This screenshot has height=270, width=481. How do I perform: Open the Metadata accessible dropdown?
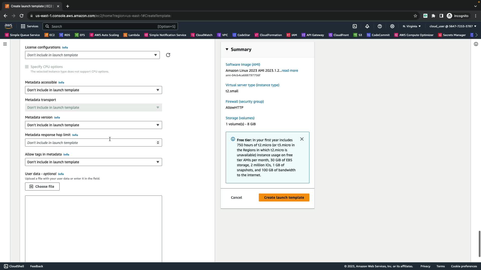(93, 90)
